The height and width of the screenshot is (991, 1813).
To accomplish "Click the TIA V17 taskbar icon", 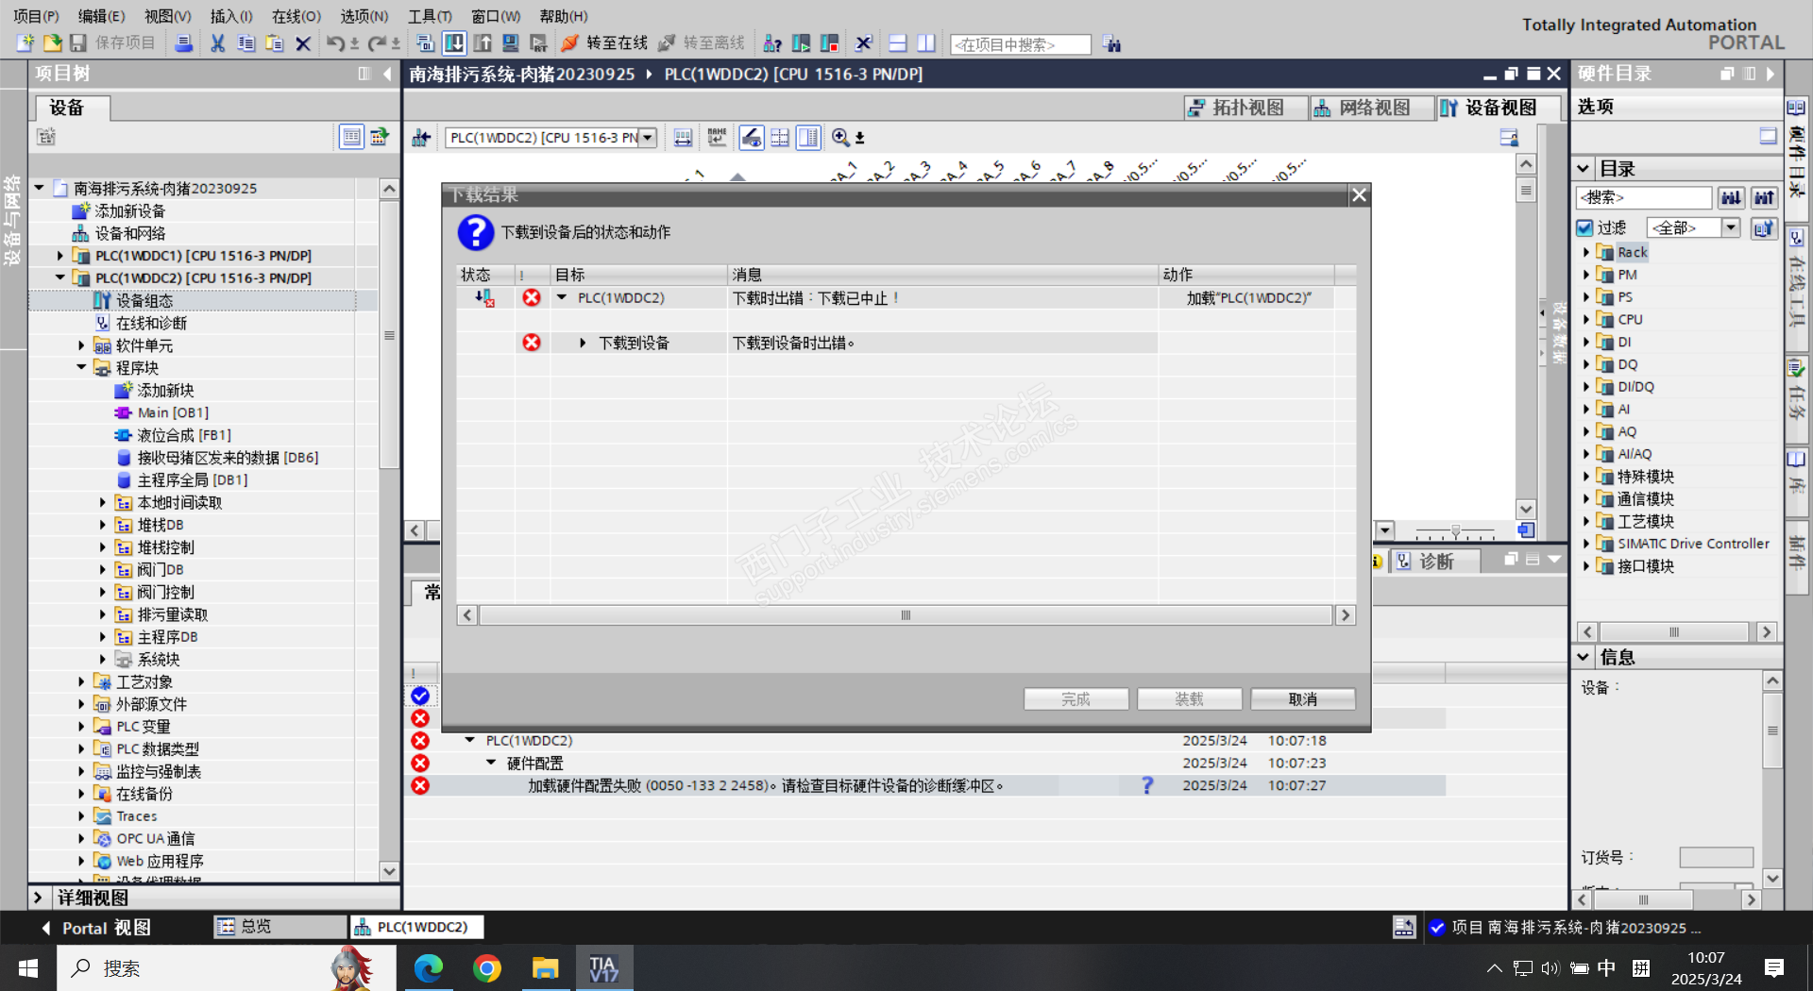I will [603, 968].
